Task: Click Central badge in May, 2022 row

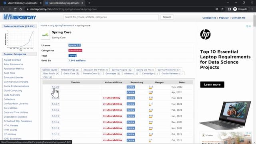Action: [x=131, y=87]
